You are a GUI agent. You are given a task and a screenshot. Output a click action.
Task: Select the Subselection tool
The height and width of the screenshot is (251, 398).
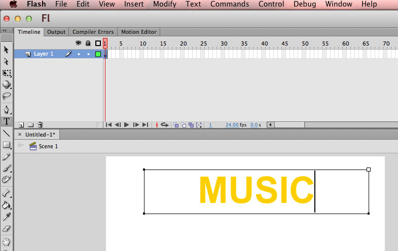click(x=7, y=62)
